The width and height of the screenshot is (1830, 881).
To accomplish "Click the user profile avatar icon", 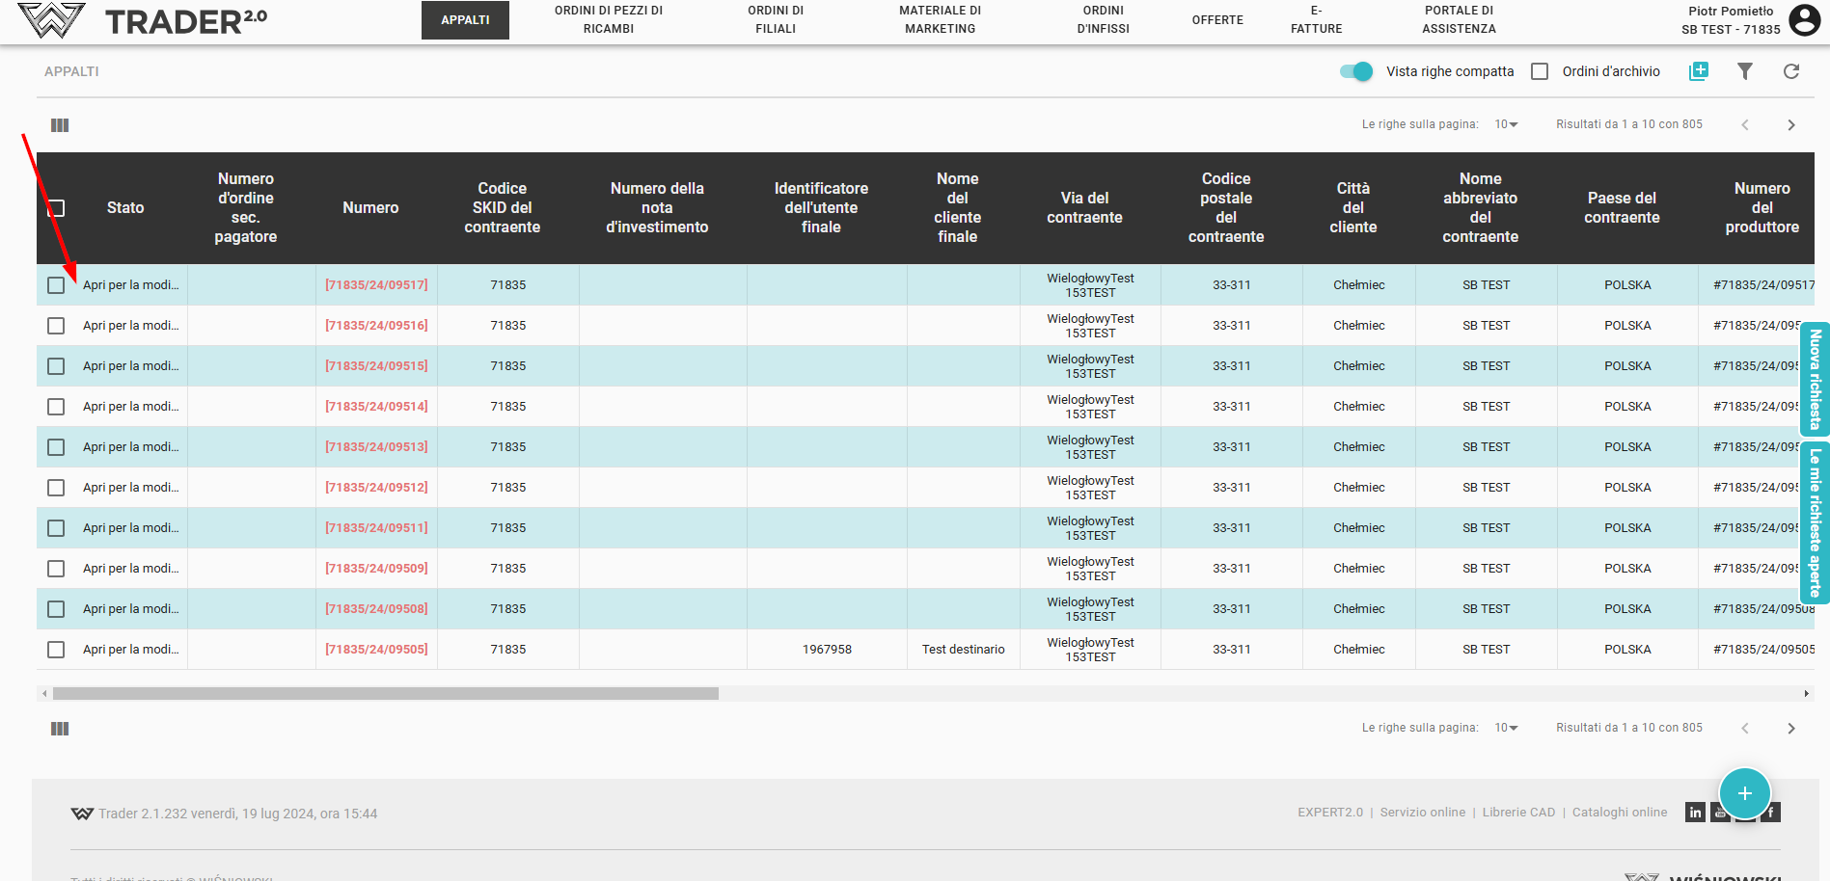I will tap(1804, 20).
